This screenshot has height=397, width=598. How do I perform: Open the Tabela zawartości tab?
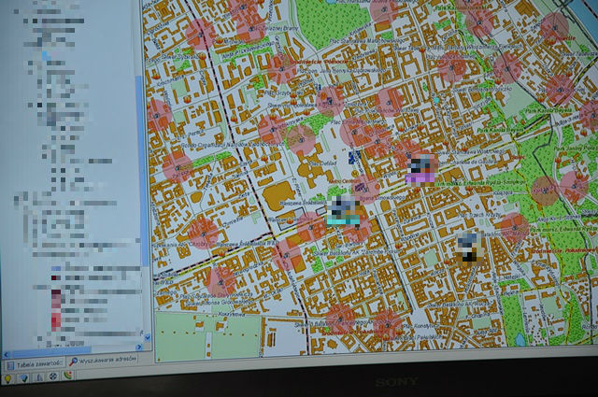[34, 363]
